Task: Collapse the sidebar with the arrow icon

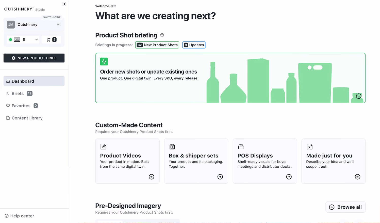Action: click(64, 4)
